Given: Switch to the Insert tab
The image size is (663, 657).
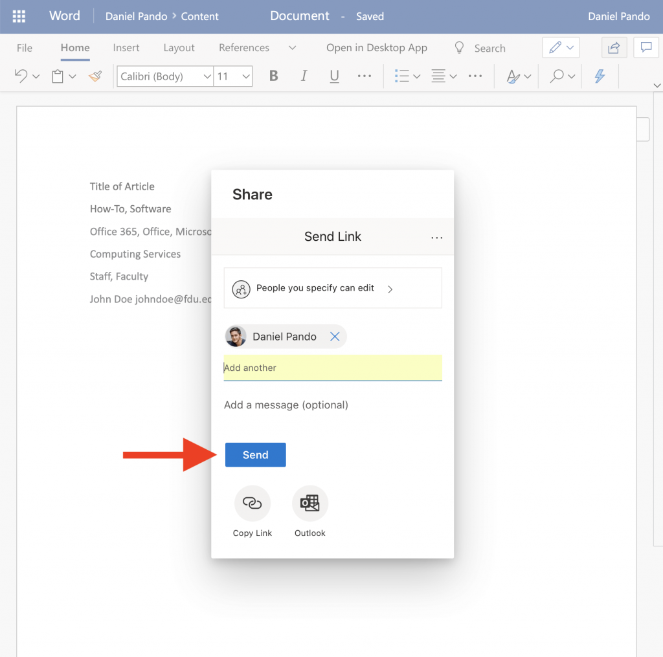Looking at the screenshot, I should click(126, 48).
